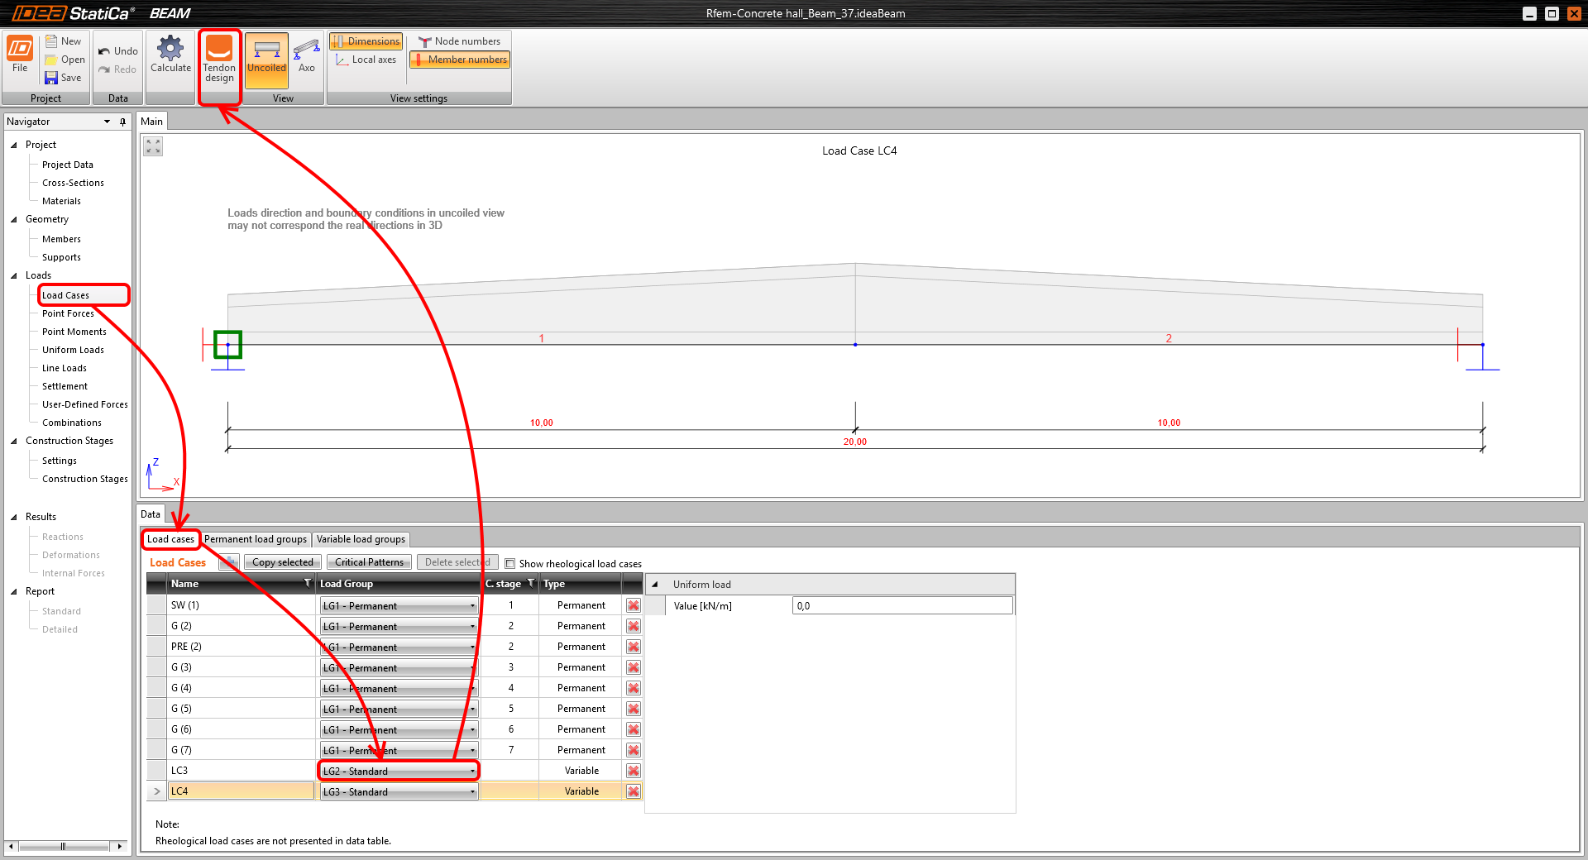Collapse the Geometry tree node

[x=14, y=219]
